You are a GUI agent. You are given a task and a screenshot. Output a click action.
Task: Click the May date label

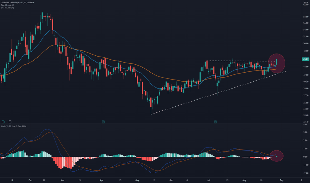137,180
